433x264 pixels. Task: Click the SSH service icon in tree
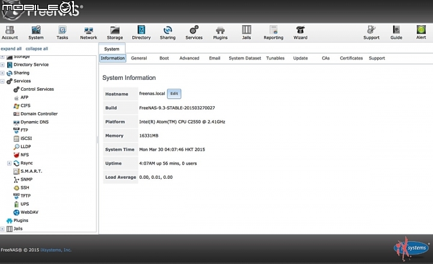[16, 188]
